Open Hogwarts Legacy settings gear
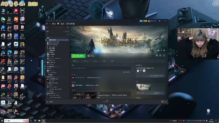This screenshot has height=123, width=219. [x=157, y=55]
